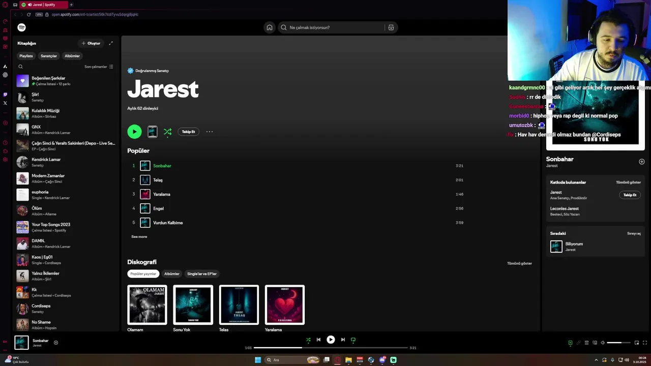651x366 pixels.
Task: Open Modern Zamanlar album in library
Action: point(66,178)
